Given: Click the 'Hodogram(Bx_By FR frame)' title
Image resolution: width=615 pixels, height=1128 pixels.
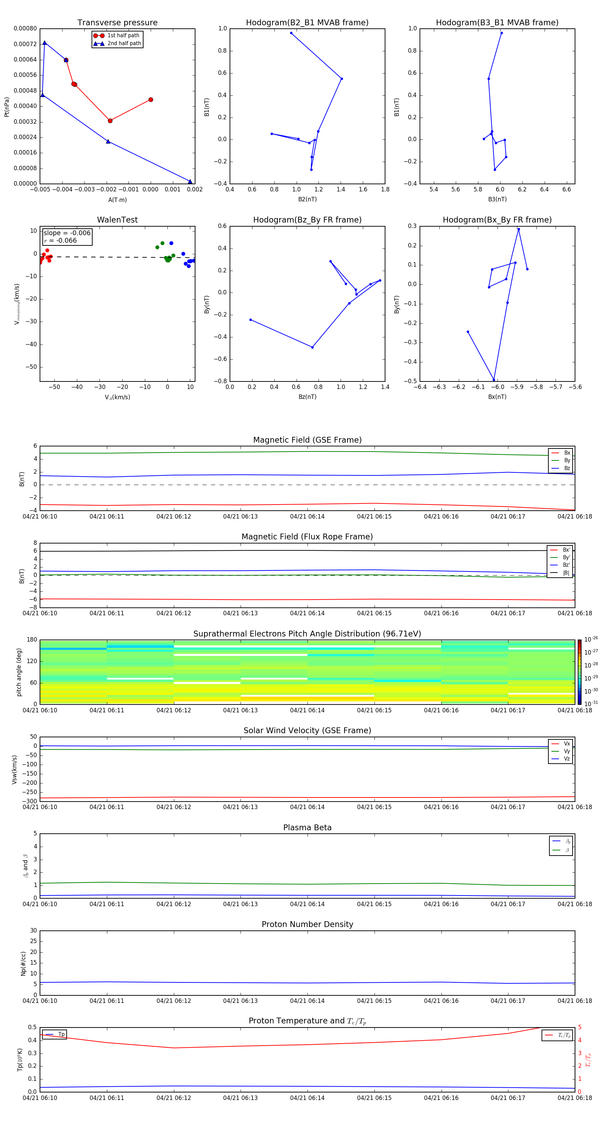Looking at the screenshot, I should click(x=497, y=220).
